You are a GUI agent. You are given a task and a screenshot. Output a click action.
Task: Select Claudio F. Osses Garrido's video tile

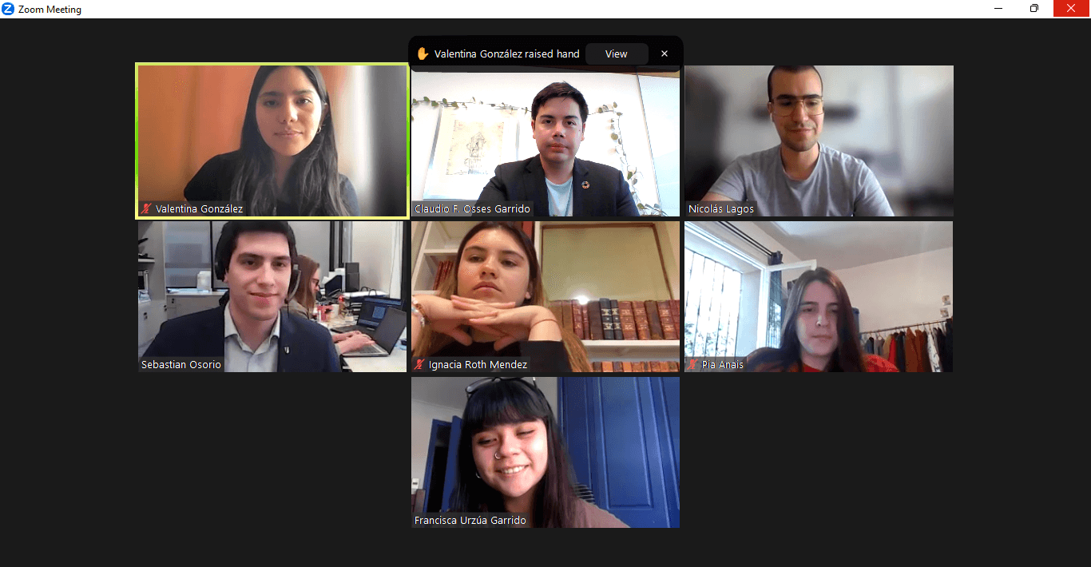pyautogui.click(x=545, y=141)
